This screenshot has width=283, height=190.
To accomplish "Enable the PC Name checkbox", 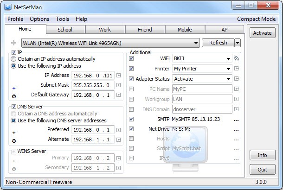I will [x=131, y=89].
